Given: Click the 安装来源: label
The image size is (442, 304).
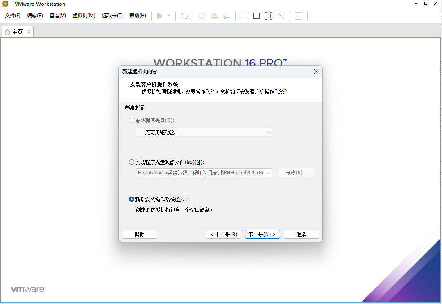Looking at the screenshot, I should (x=135, y=108).
